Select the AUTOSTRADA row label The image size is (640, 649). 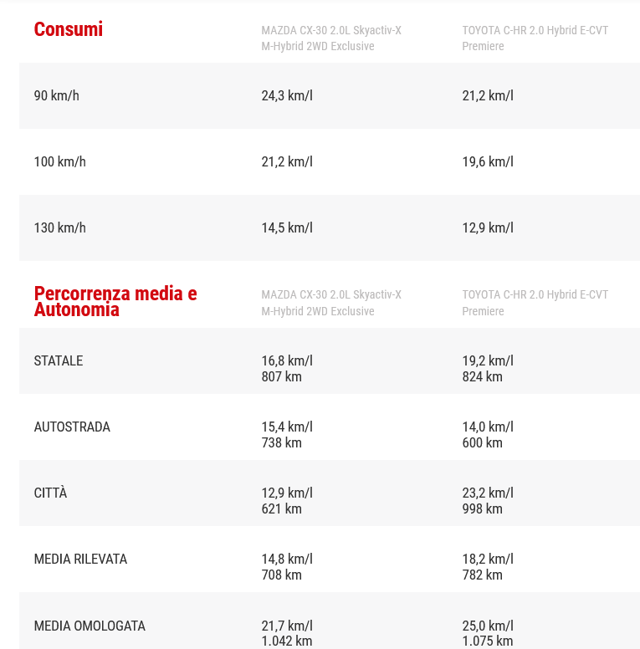[72, 427]
